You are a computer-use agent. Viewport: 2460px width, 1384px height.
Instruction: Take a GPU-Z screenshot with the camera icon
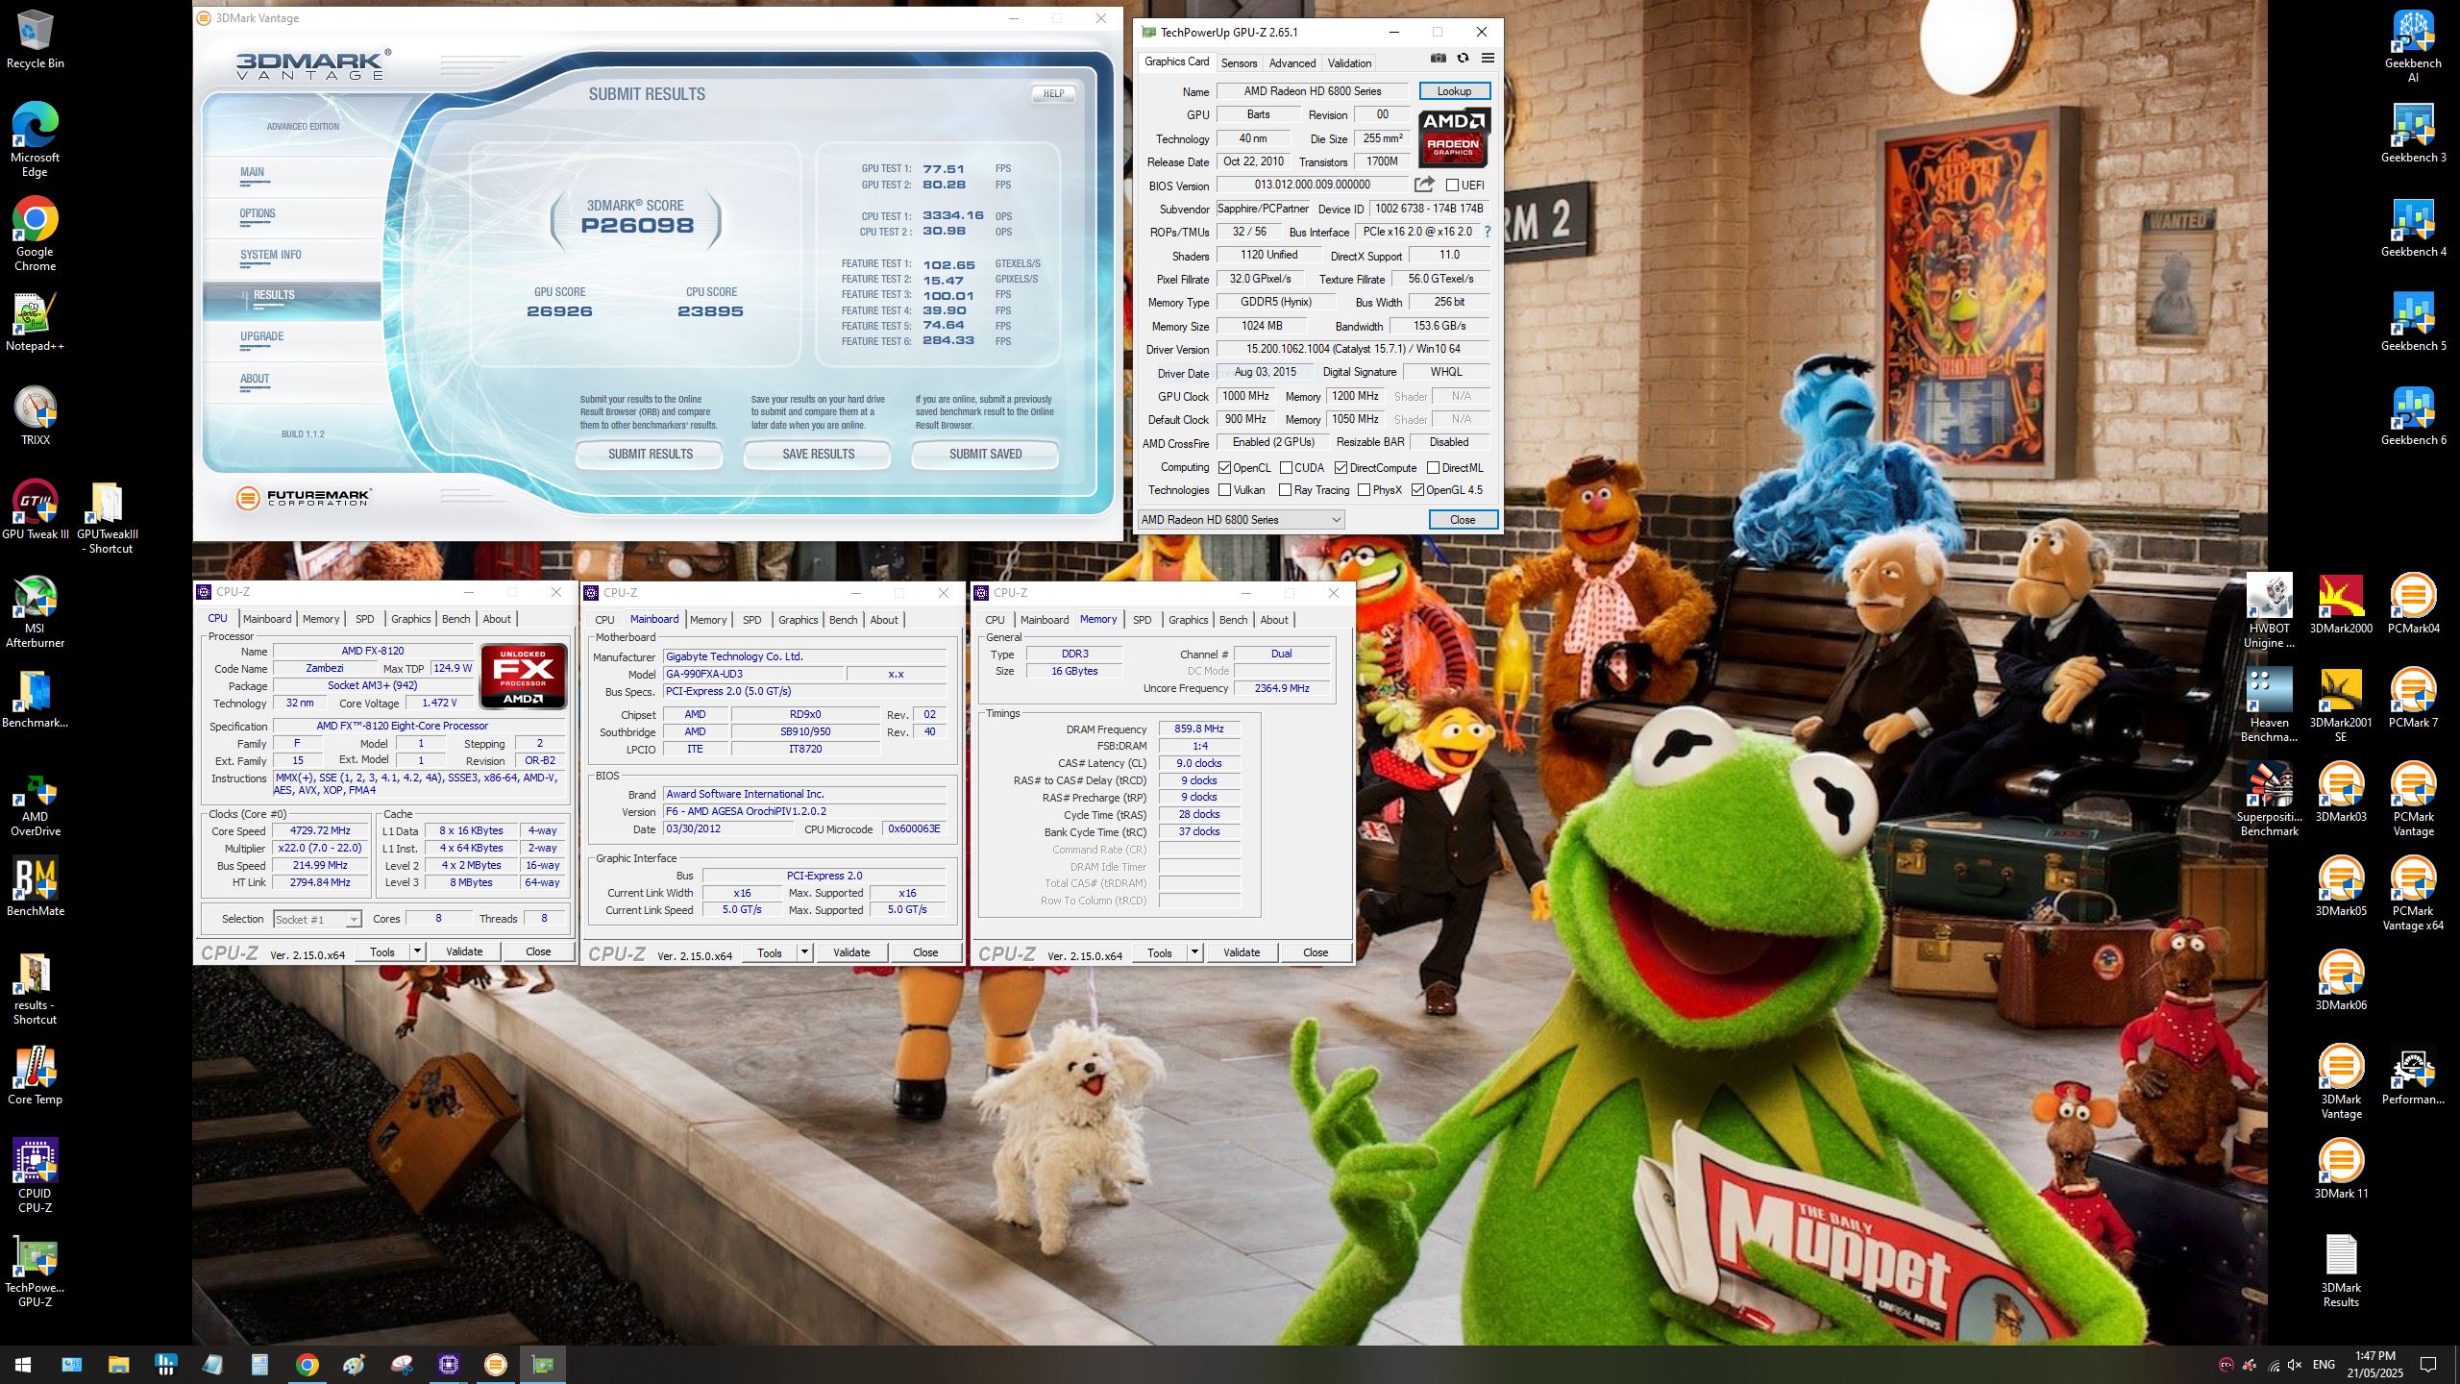pos(1438,59)
